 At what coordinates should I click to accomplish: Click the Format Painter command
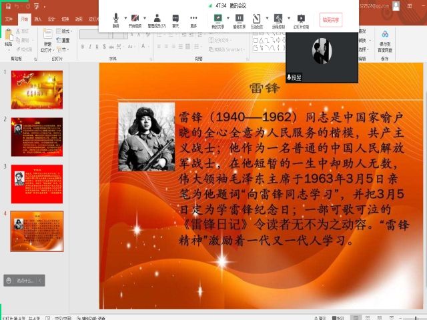click(x=24, y=49)
